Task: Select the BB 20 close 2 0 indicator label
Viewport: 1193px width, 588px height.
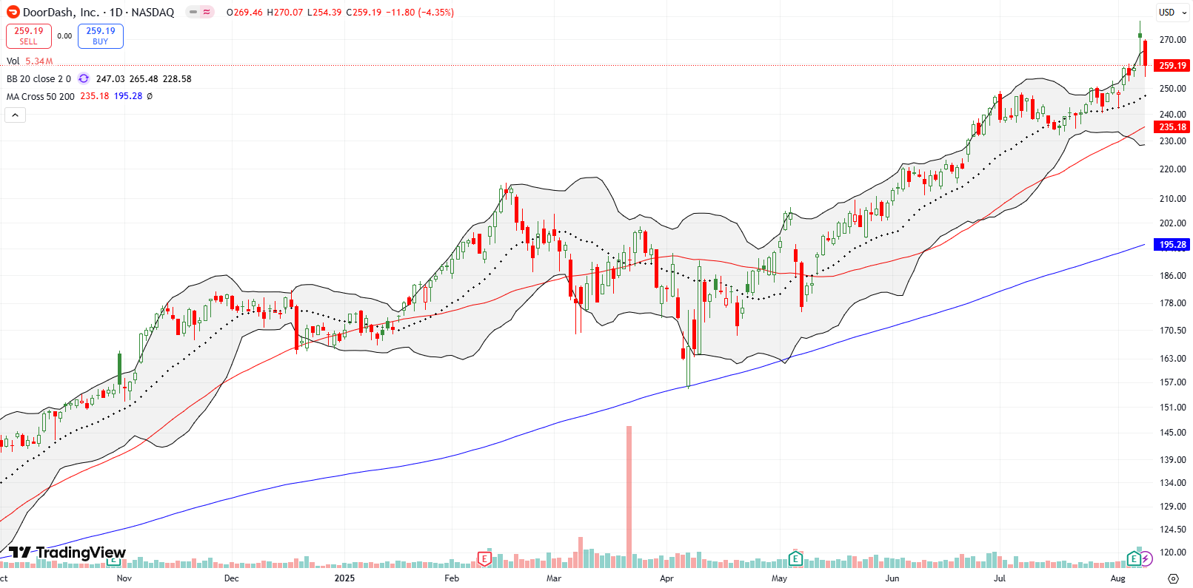Action: click(39, 78)
